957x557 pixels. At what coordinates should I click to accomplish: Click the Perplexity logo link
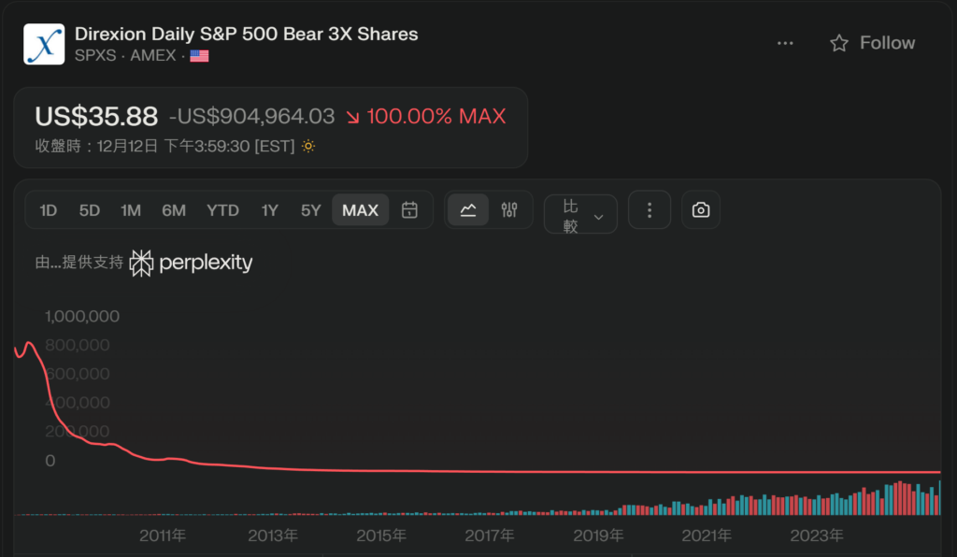pyautogui.click(x=192, y=263)
